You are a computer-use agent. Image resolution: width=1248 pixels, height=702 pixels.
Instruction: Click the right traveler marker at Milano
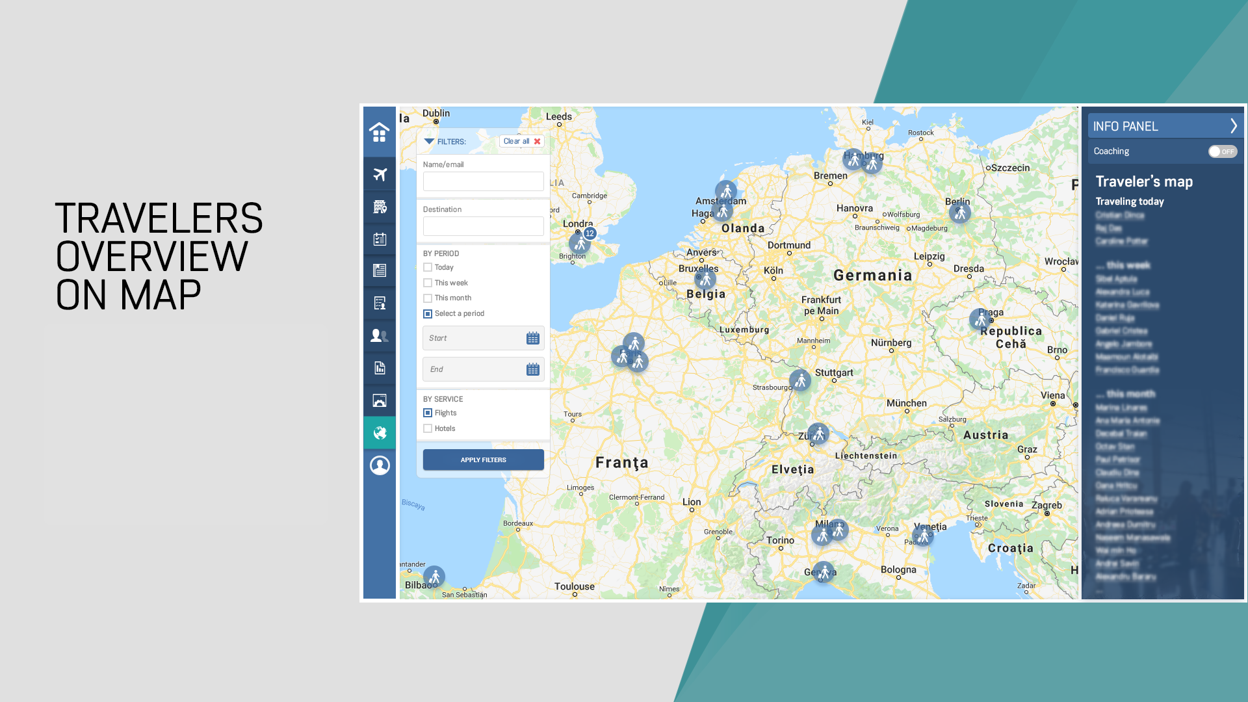tap(838, 530)
